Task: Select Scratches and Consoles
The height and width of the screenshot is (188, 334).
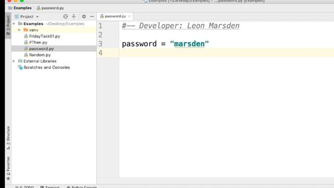Action: 46,67
